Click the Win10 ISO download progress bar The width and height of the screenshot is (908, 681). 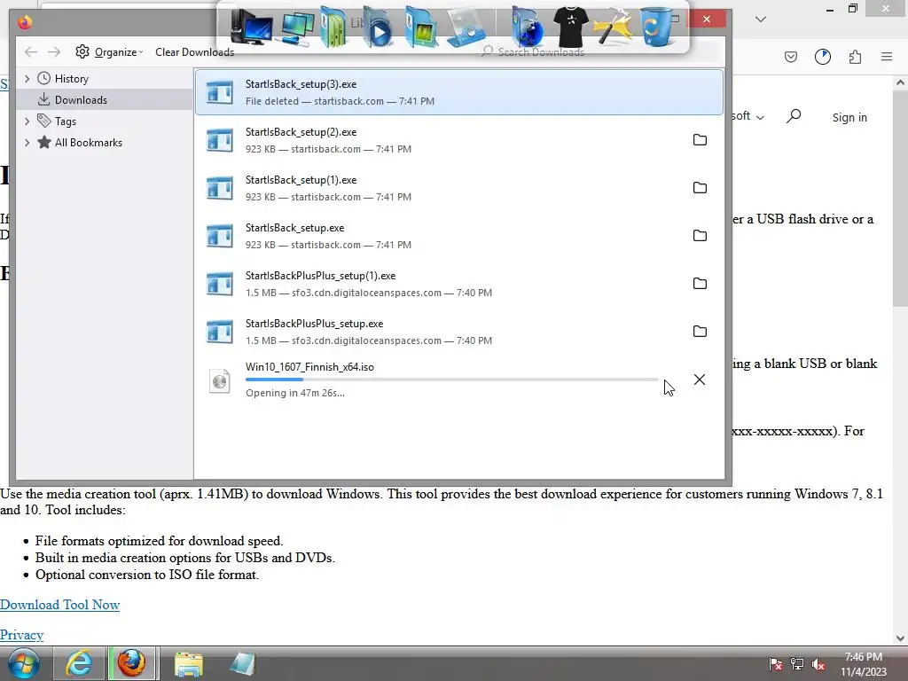(x=451, y=380)
